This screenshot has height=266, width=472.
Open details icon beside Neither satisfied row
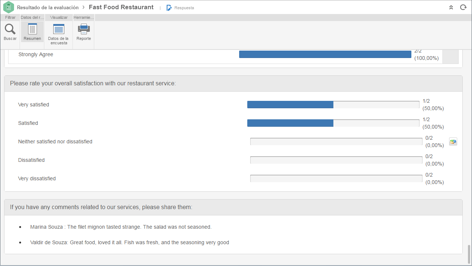click(453, 141)
